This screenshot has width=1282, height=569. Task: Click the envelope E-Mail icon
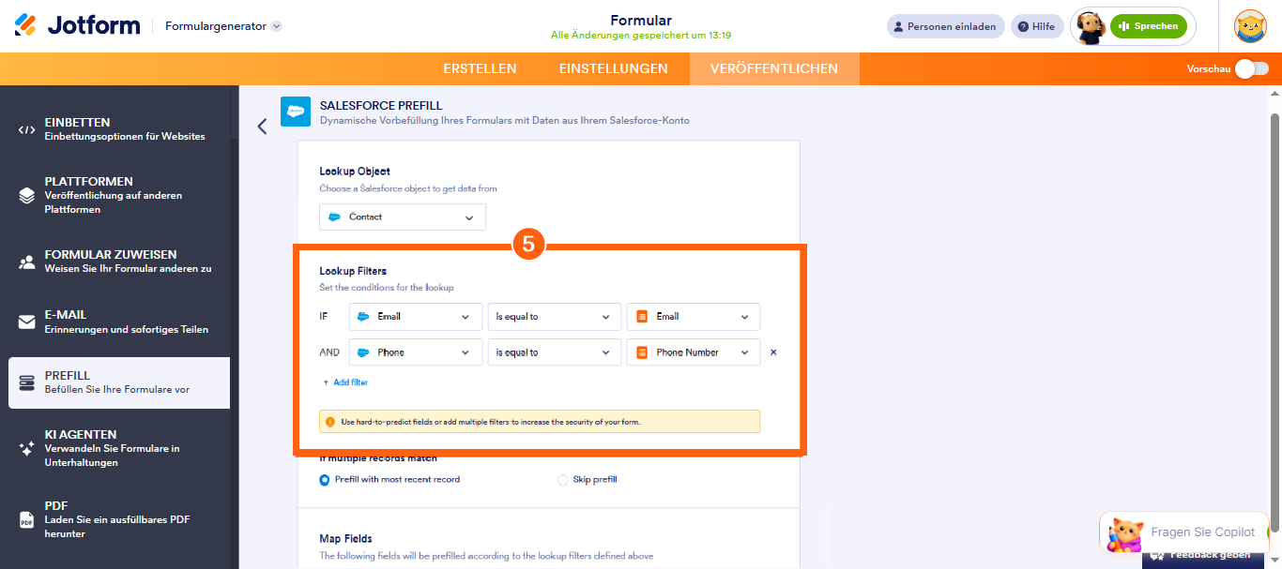point(27,322)
